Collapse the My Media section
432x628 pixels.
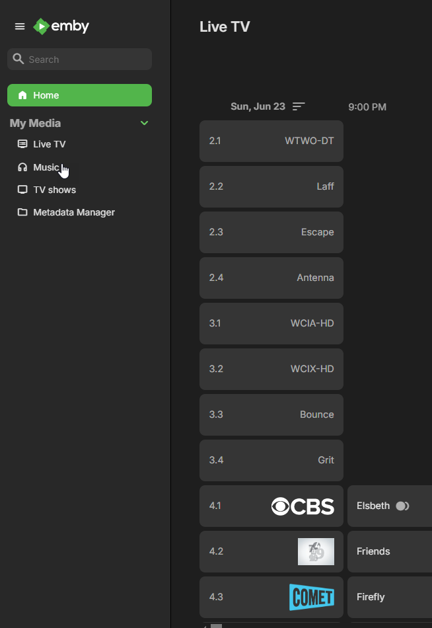click(x=144, y=123)
